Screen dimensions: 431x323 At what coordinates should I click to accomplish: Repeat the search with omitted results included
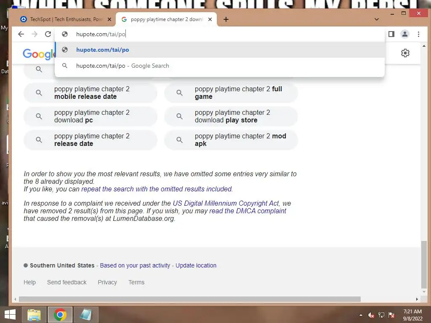[157, 189]
